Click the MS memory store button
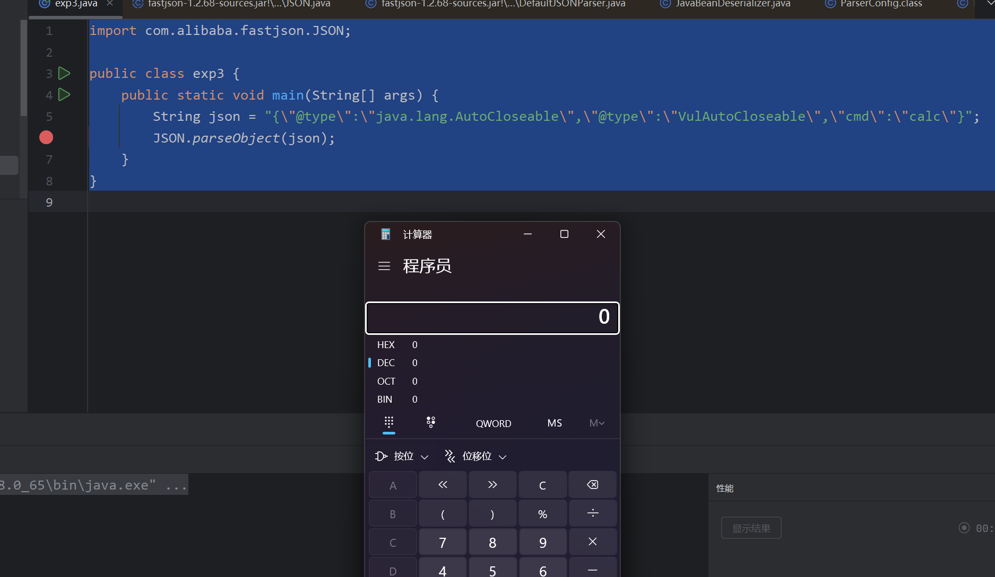 pyautogui.click(x=555, y=423)
